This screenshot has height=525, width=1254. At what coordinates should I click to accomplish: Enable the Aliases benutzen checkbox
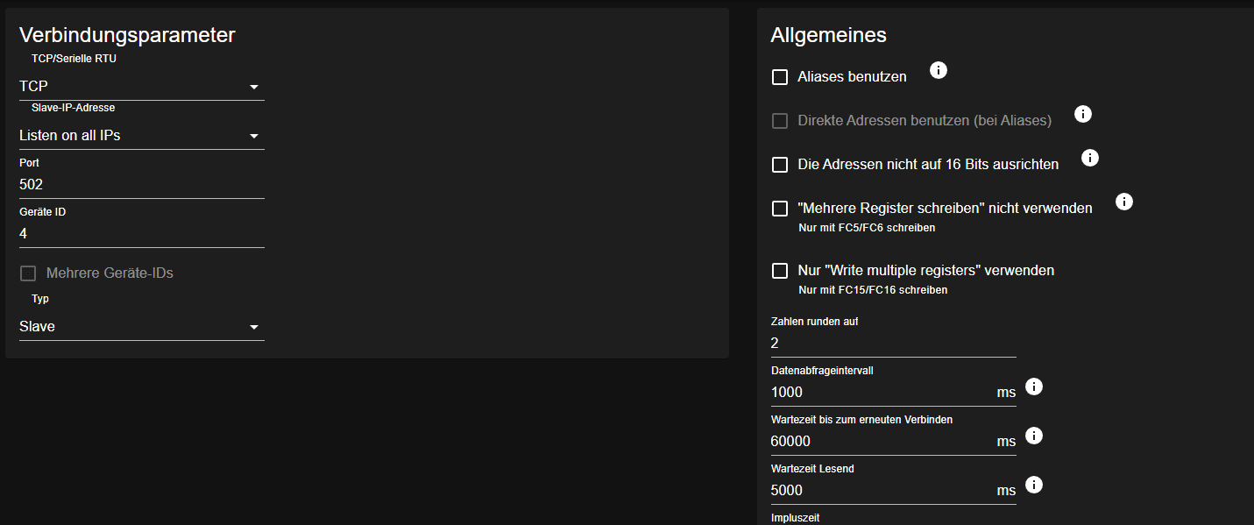780,77
